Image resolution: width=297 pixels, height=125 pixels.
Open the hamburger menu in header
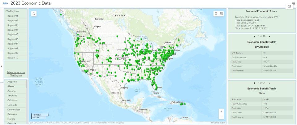pyautogui.click(x=293, y=3)
